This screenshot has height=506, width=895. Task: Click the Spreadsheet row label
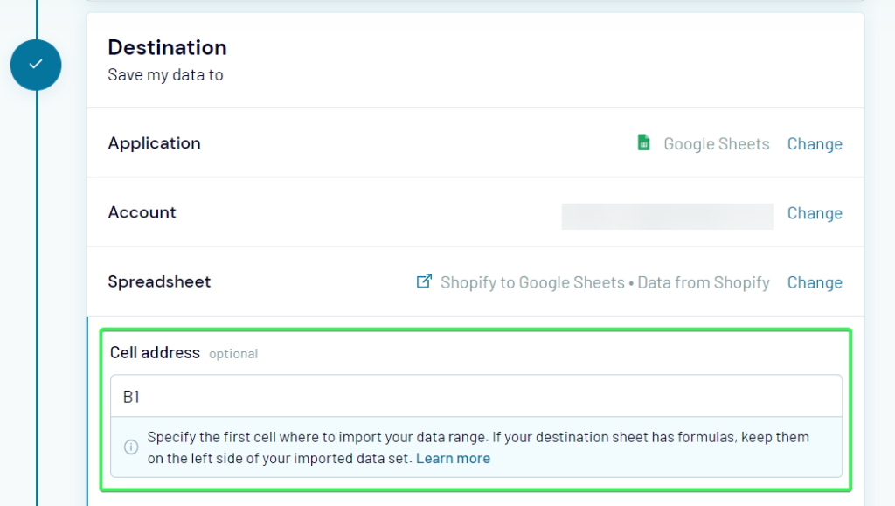point(158,281)
